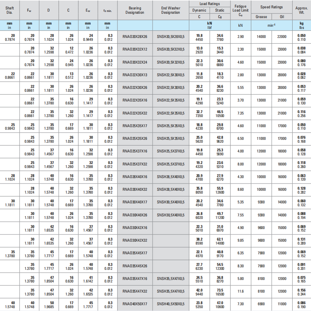311x311 pixels.
Task: Click the RNAO22X35X32 bearing designation cell
Action: pos(135,113)
